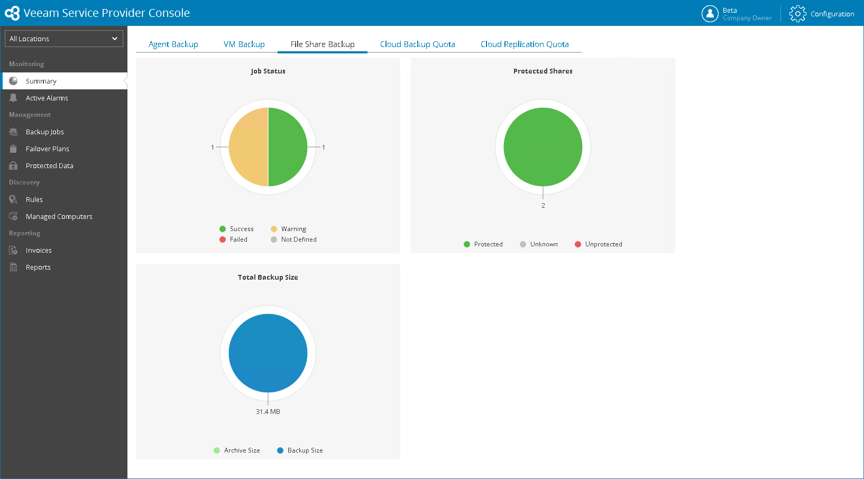
Task: Open Summary in the sidebar
Action: click(x=64, y=81)
